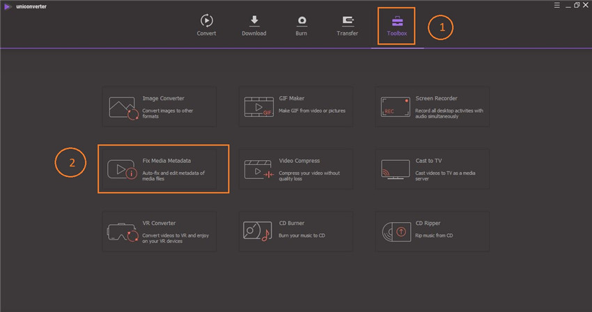This screenshot has height=312, width=592.
Task: Click the Fix Media Metadata title text
Action: pyautogui.click(x=166, y=161)
